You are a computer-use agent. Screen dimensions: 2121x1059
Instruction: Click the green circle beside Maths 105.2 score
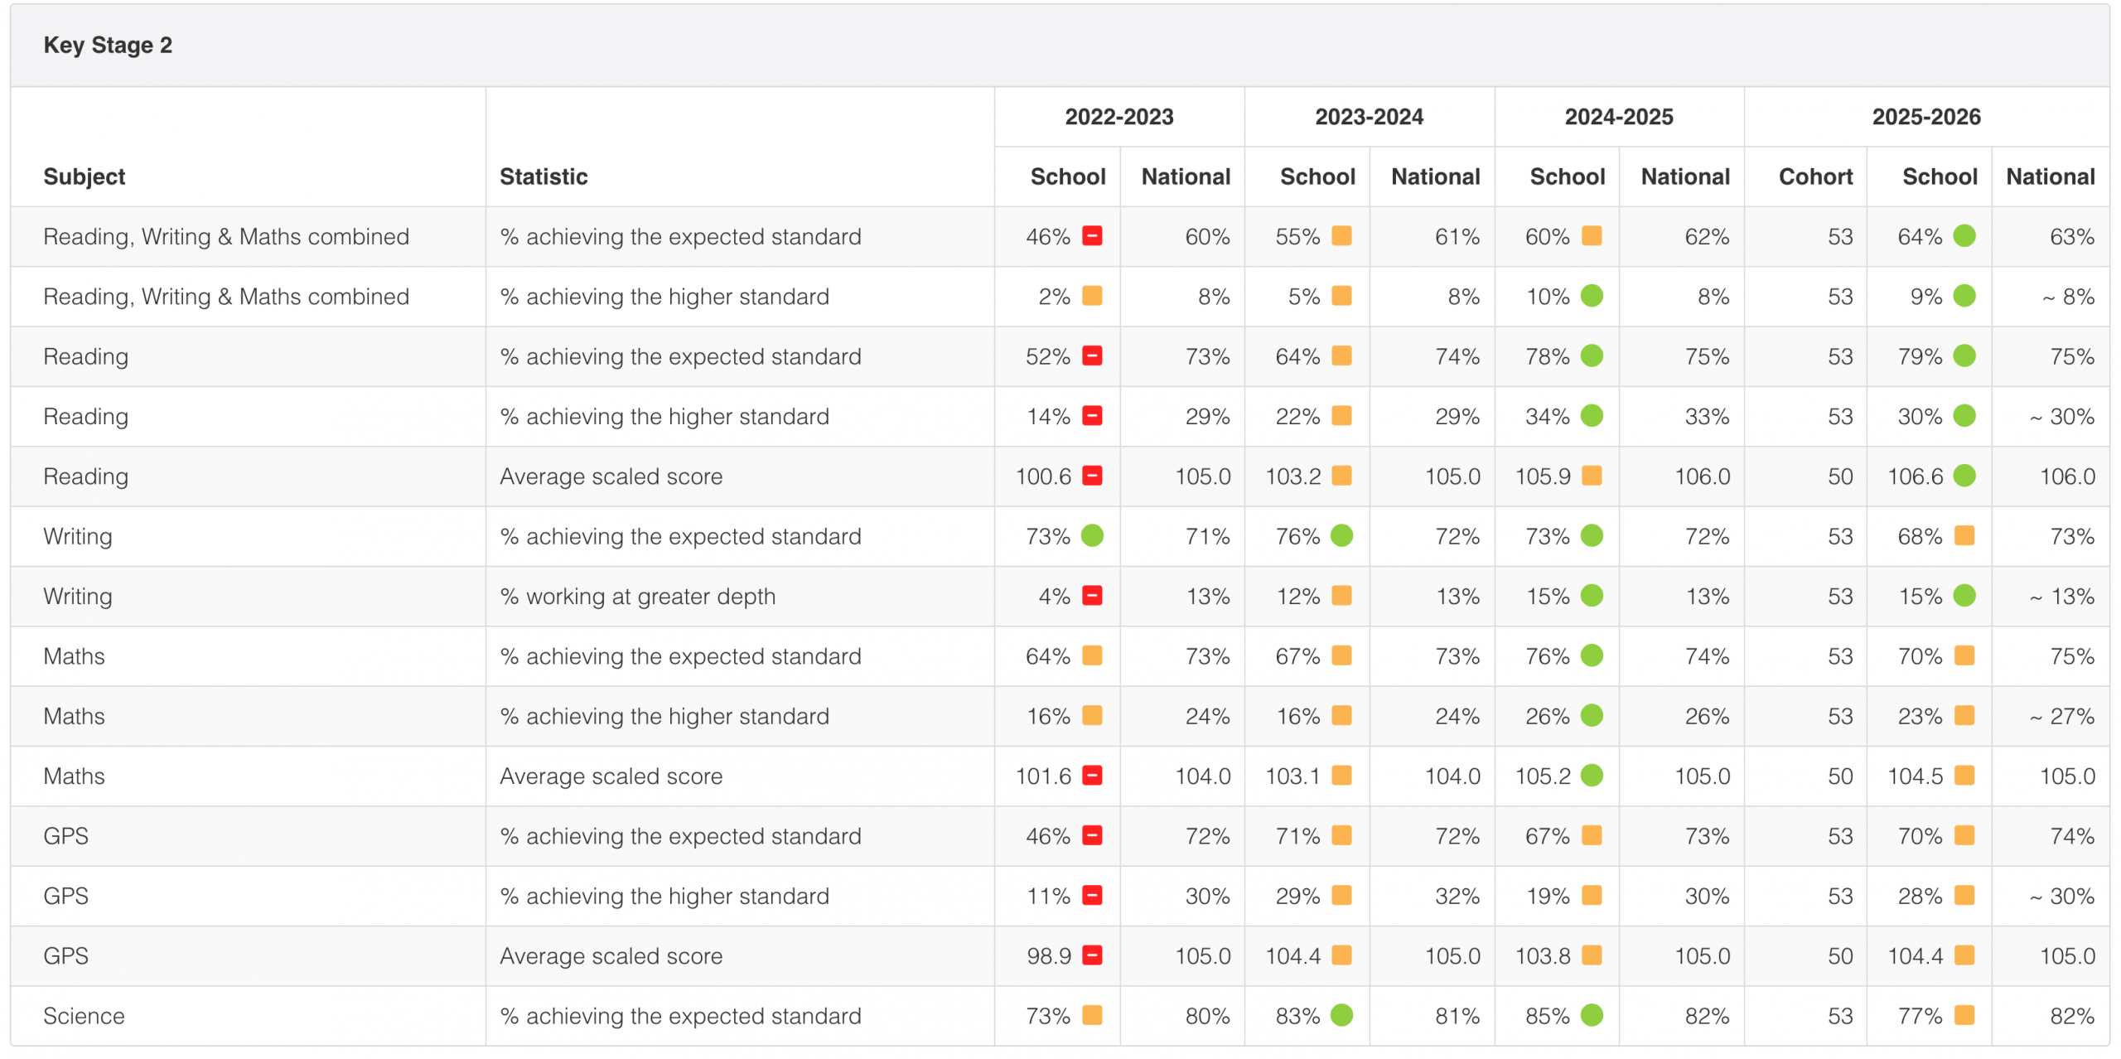coord(1591,776)
